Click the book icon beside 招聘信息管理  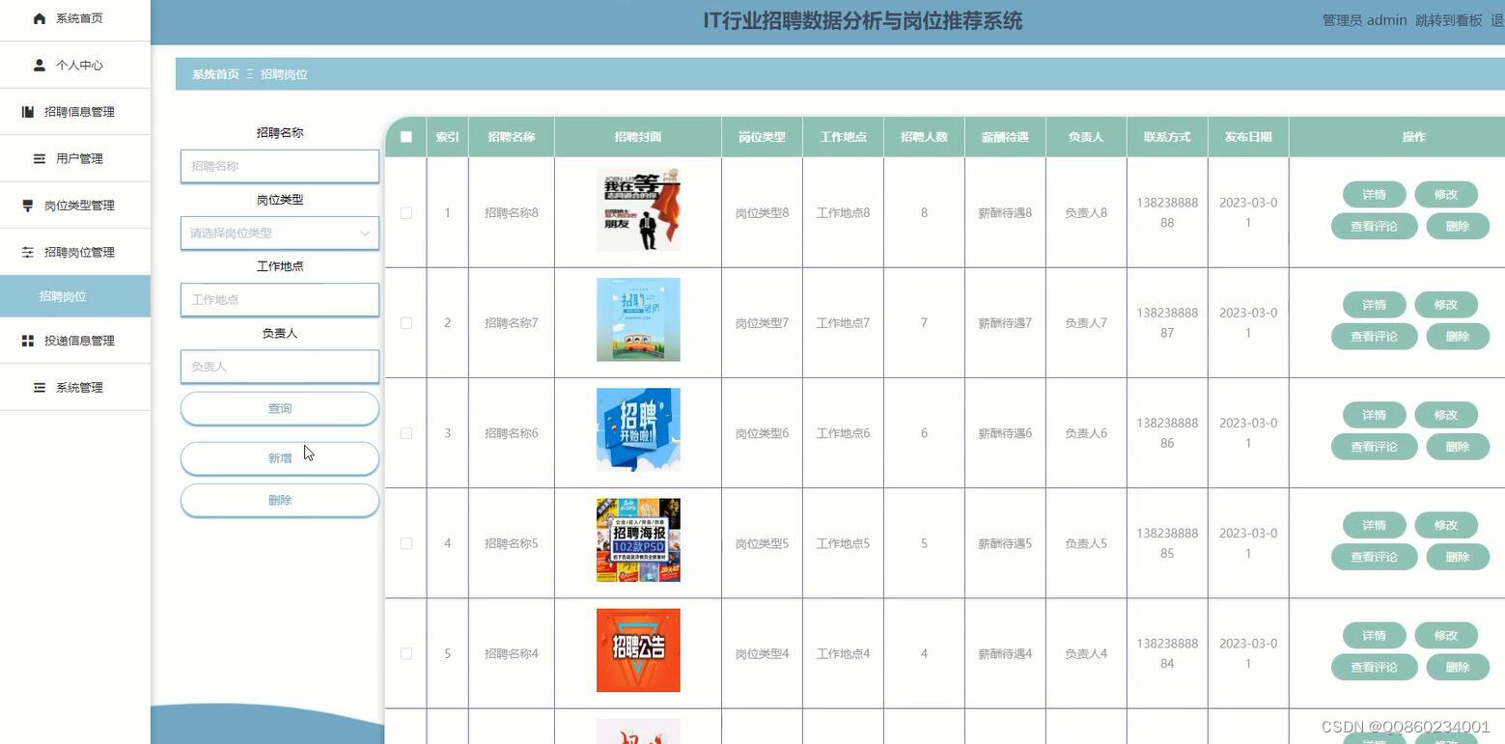[x=28, y=112]
